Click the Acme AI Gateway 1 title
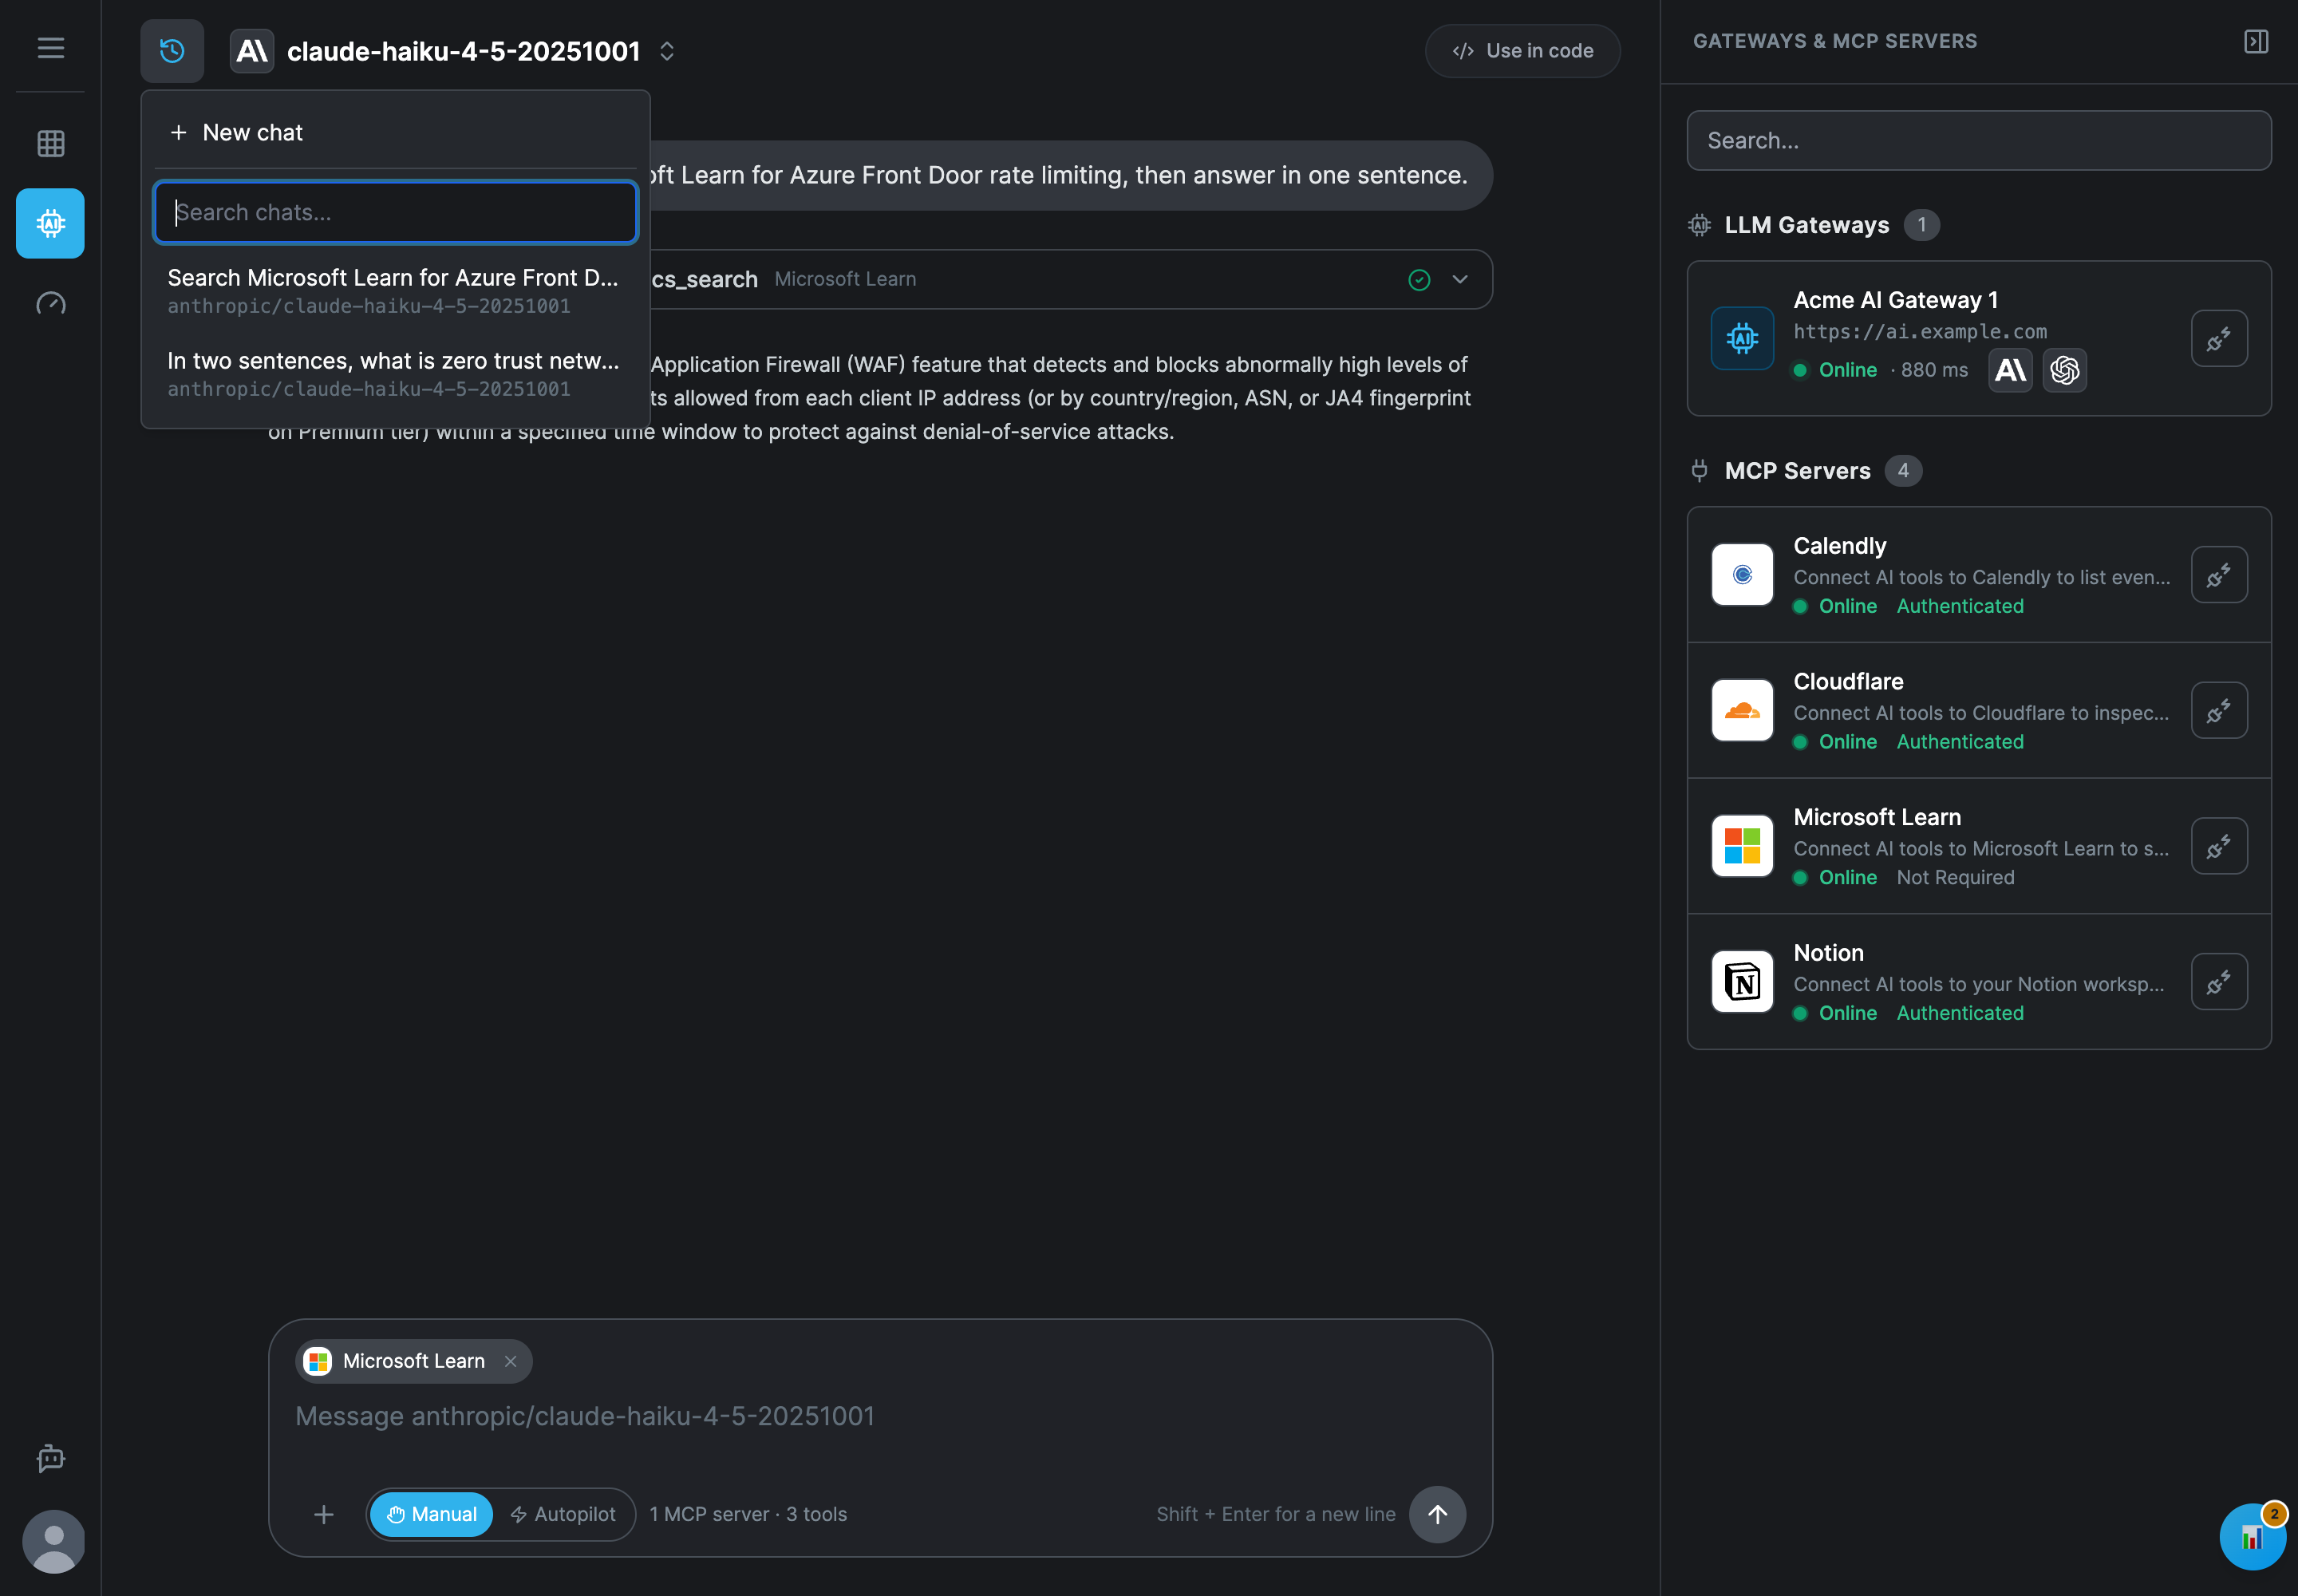 1895,300
